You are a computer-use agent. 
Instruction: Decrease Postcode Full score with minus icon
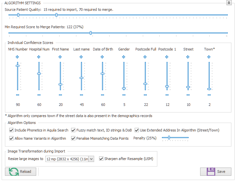click(x=145, y=95)
